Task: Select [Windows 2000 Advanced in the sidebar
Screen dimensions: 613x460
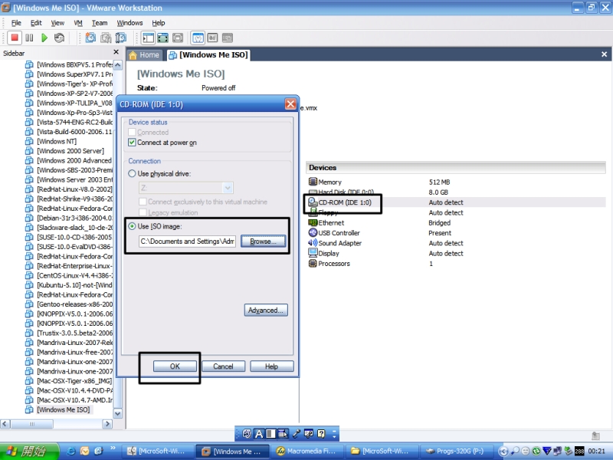Action: click(x=74, y=160)
